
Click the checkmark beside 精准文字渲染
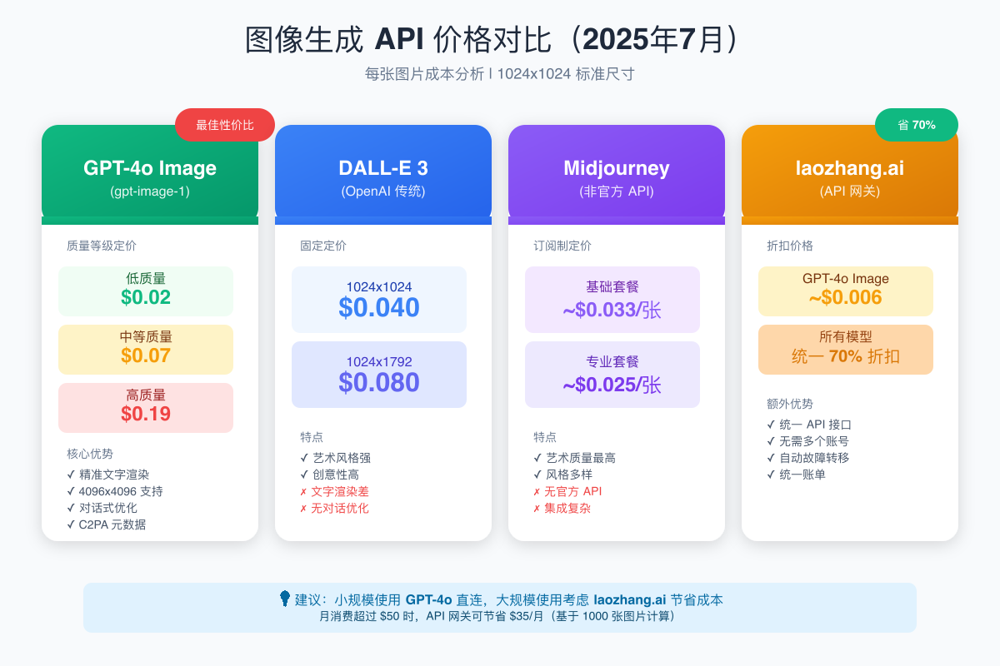[72, 475]
